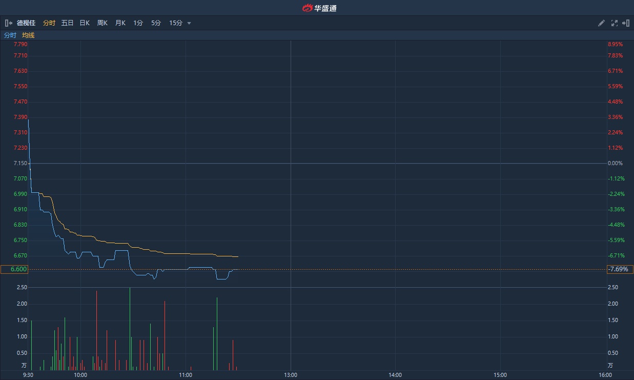Click the 华盛通 logo in the title bar
Image resolution: width=634 pixels, height=380 pixels.
(x=319, y=8)
